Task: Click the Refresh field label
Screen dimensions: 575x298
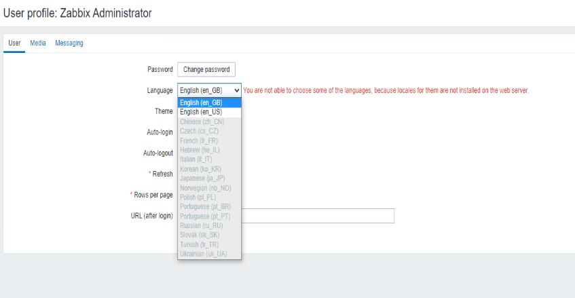Action: [162, 174]
